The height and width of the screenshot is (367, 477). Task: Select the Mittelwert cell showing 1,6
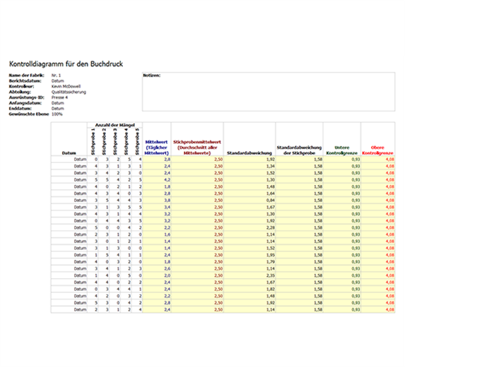pyautogui.click(x=157, y=234)
